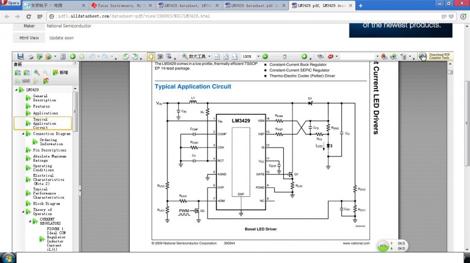Open dropdown next to search filter funnel
470x263 pixels.
point(409,56)
